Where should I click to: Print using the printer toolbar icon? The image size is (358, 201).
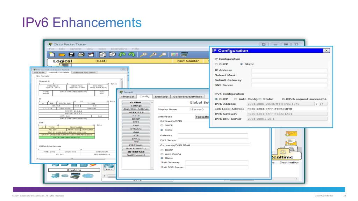pyautogui.click(x=81, y=54)
